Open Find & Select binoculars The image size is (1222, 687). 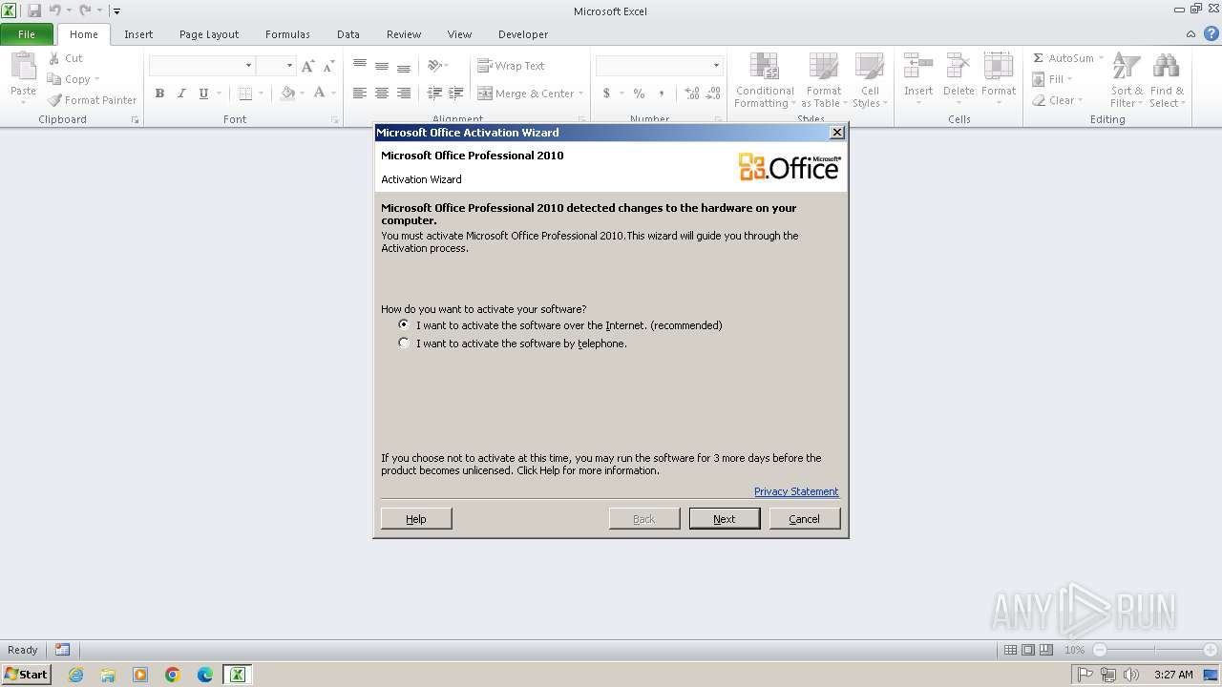[1166, 80]
